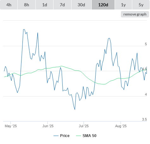Switch to the 8h time range
150x144 pixels.
27,5
